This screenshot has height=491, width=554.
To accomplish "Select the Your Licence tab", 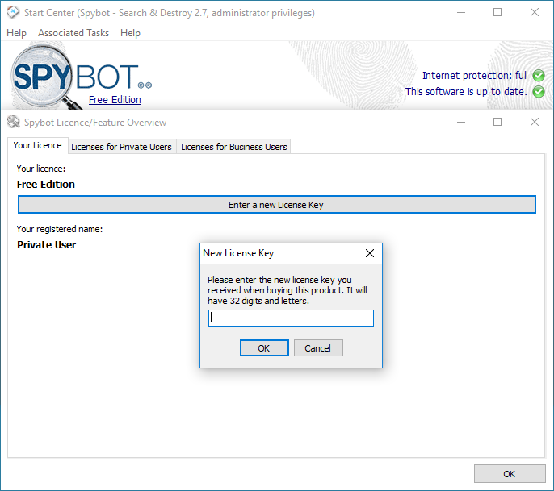I will pyautogui.click(x=37, y=145).
